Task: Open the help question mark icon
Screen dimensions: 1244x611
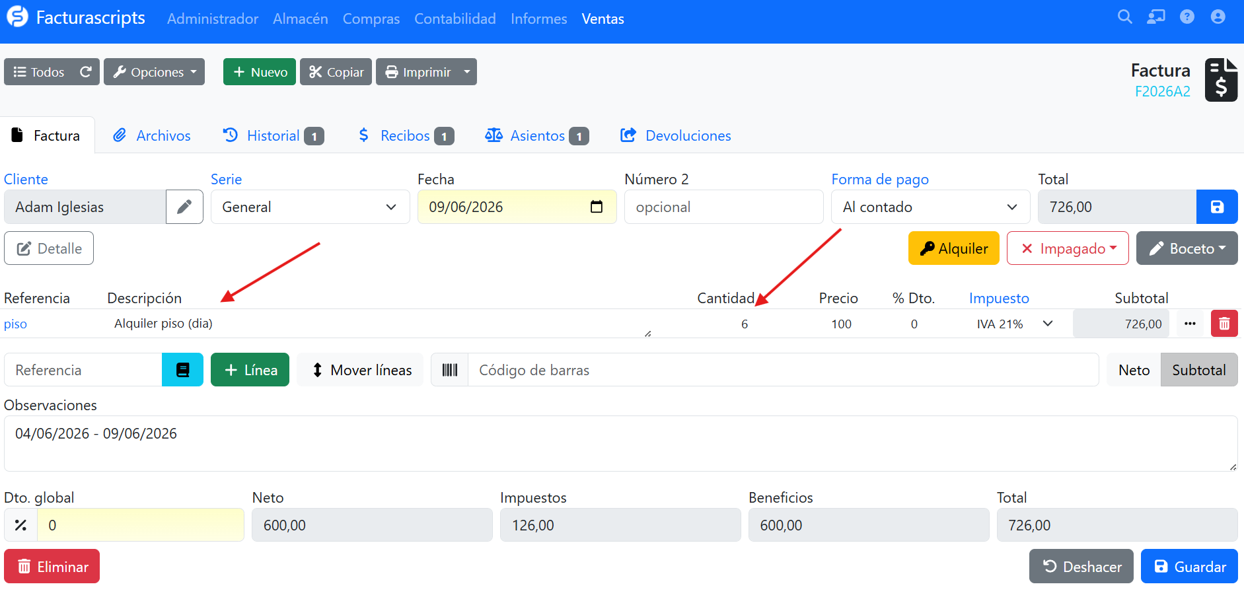Action: (x=1187, y=17)
